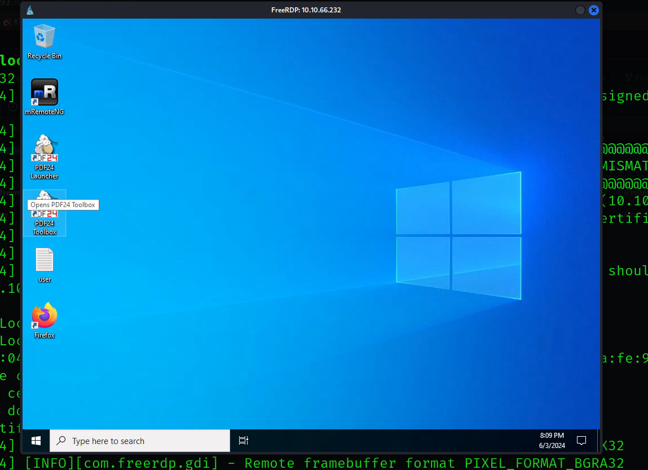Select the Recycle Bin desktop icon
Screen dimensions: 648x470
click(44, 38)
